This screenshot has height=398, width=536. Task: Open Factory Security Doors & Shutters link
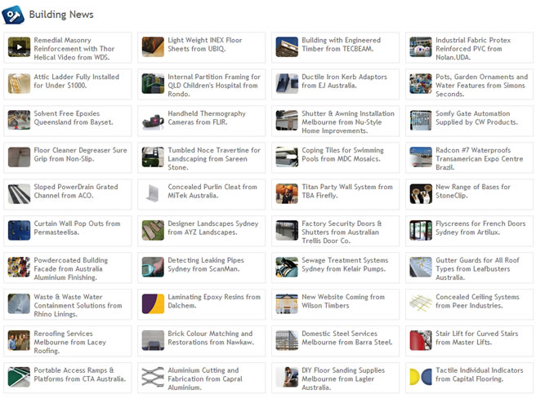tap(342, 232)
